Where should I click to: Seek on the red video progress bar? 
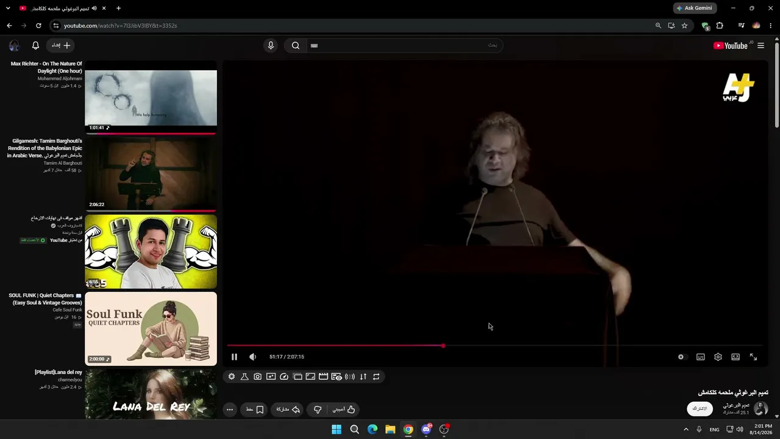tap(494, 346)
